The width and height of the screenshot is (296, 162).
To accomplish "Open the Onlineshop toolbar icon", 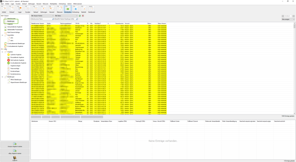I will click(x=75, y=10).
